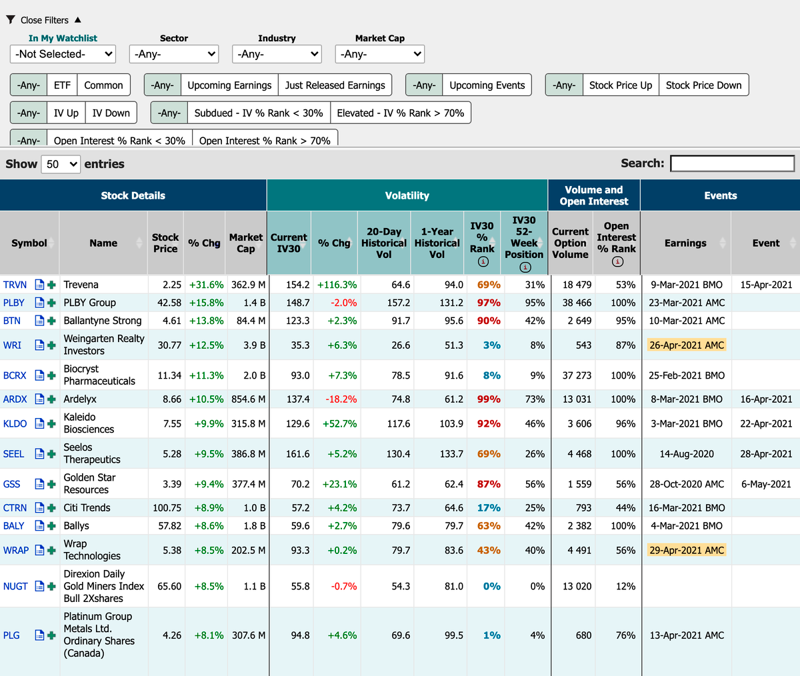Add PLBY to watchlist with plus icon
This screenshot has height=676, width=800.
pos(51,303)
